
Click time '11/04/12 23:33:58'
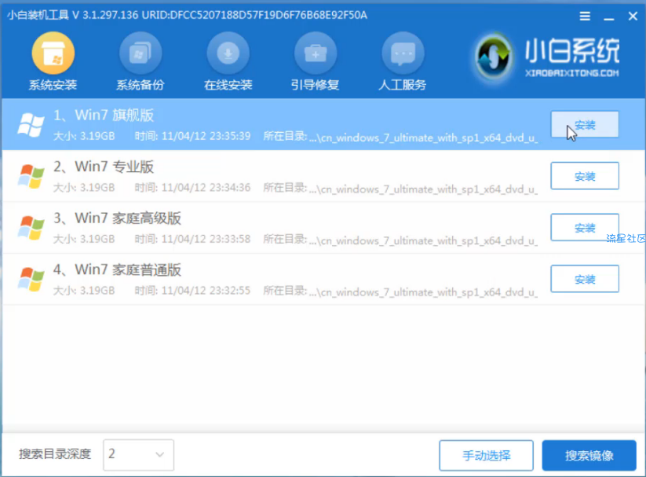206,240
